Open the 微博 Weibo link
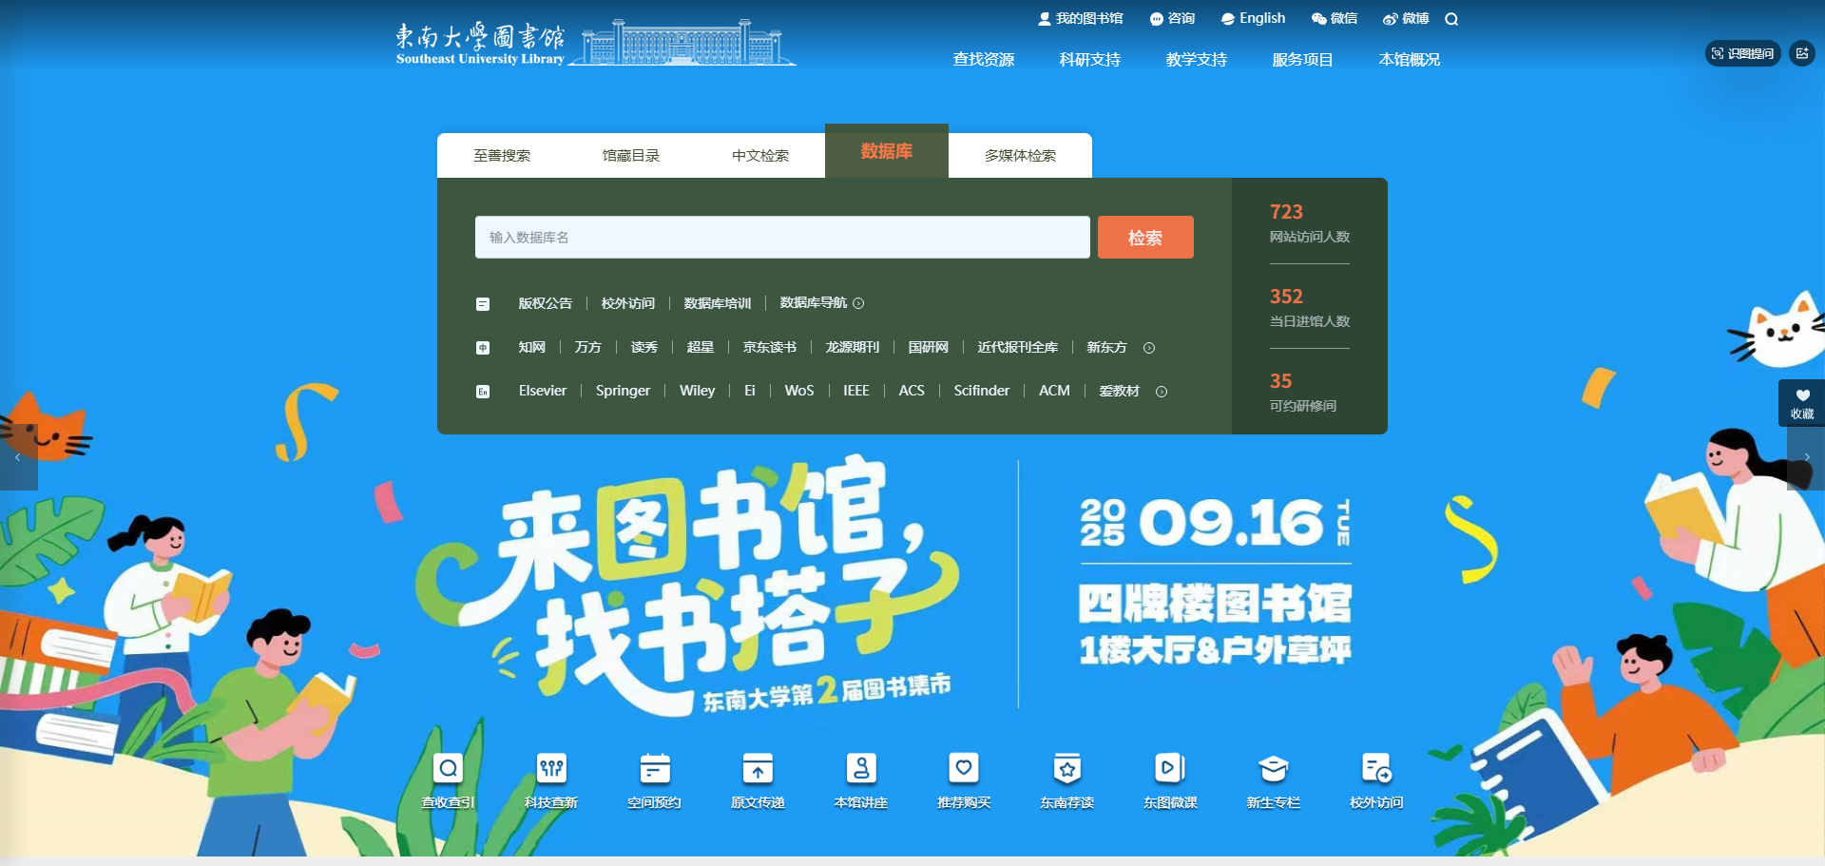 pyautogui.click(x=1406, y=18)
